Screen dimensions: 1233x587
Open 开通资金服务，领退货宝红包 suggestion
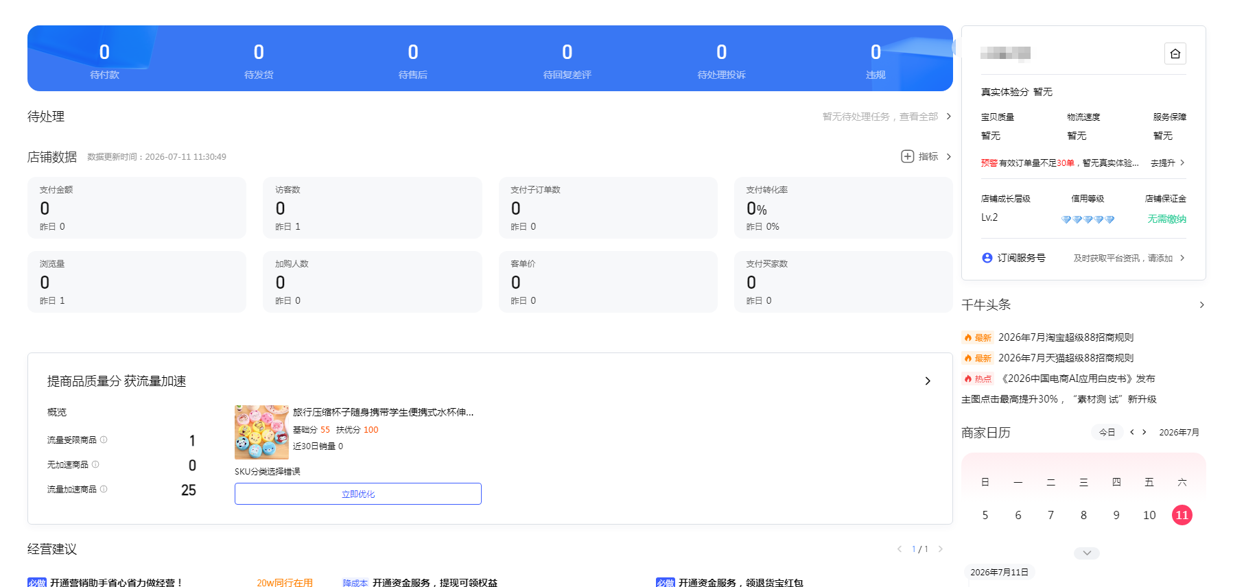[x=741, y=582]
